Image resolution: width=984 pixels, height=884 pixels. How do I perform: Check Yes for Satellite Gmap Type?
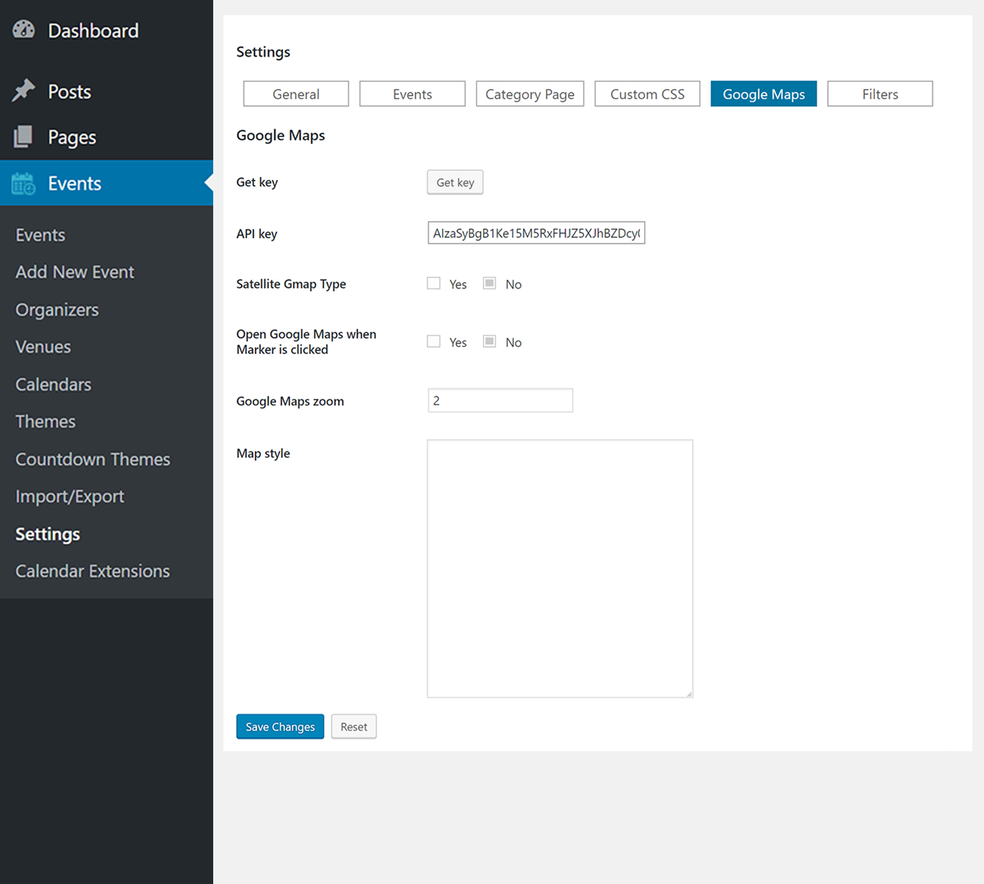434,284
